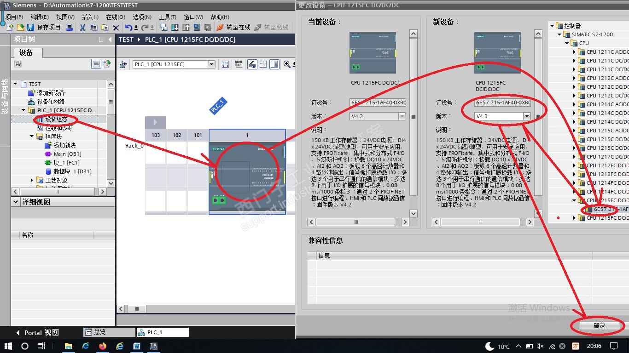Viewport: 629px width, 353px height.
Task: Collapse the 控制器 tree node
Action: coord(552,26)
